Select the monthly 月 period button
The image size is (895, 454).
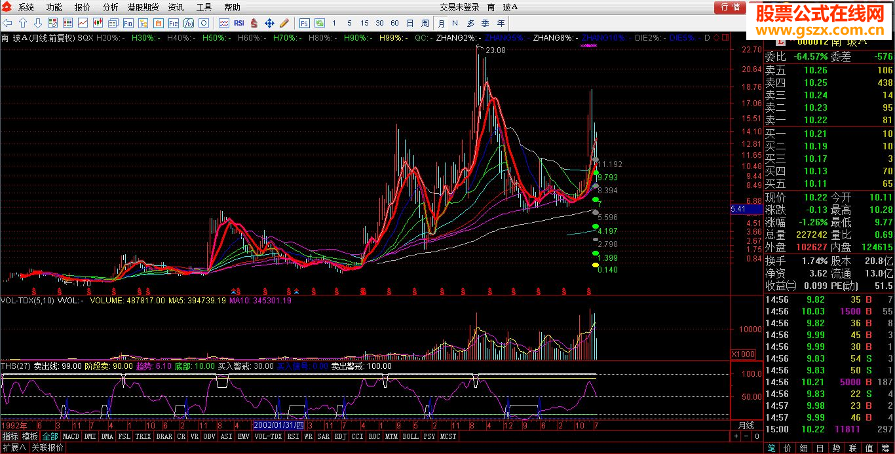click(442, 23)
